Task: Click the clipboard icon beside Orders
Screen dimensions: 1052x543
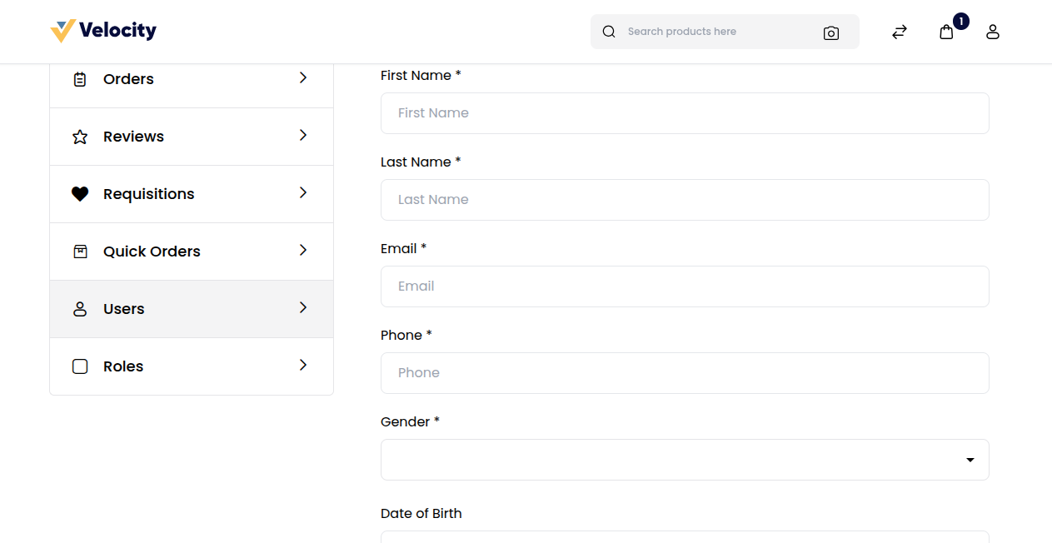Action: click(79, 78)
